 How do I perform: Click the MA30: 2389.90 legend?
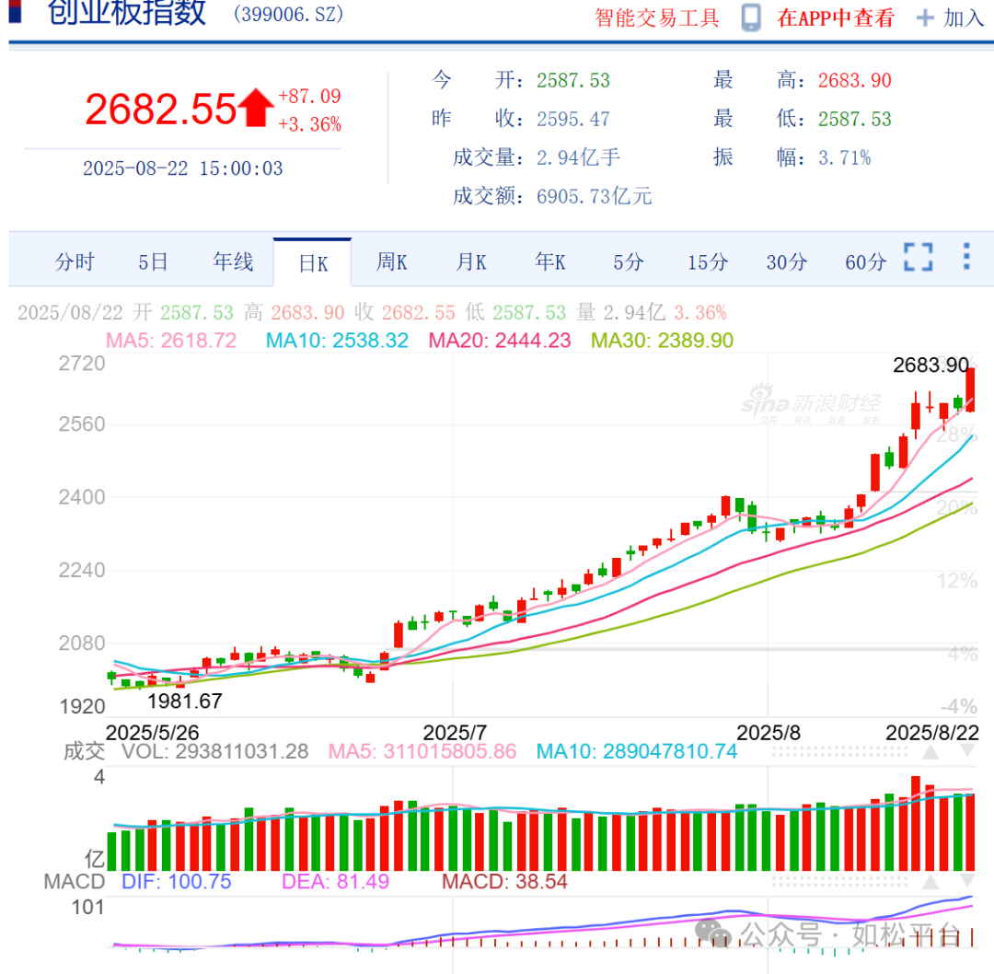pyautogui.click(x=662, y=341)
